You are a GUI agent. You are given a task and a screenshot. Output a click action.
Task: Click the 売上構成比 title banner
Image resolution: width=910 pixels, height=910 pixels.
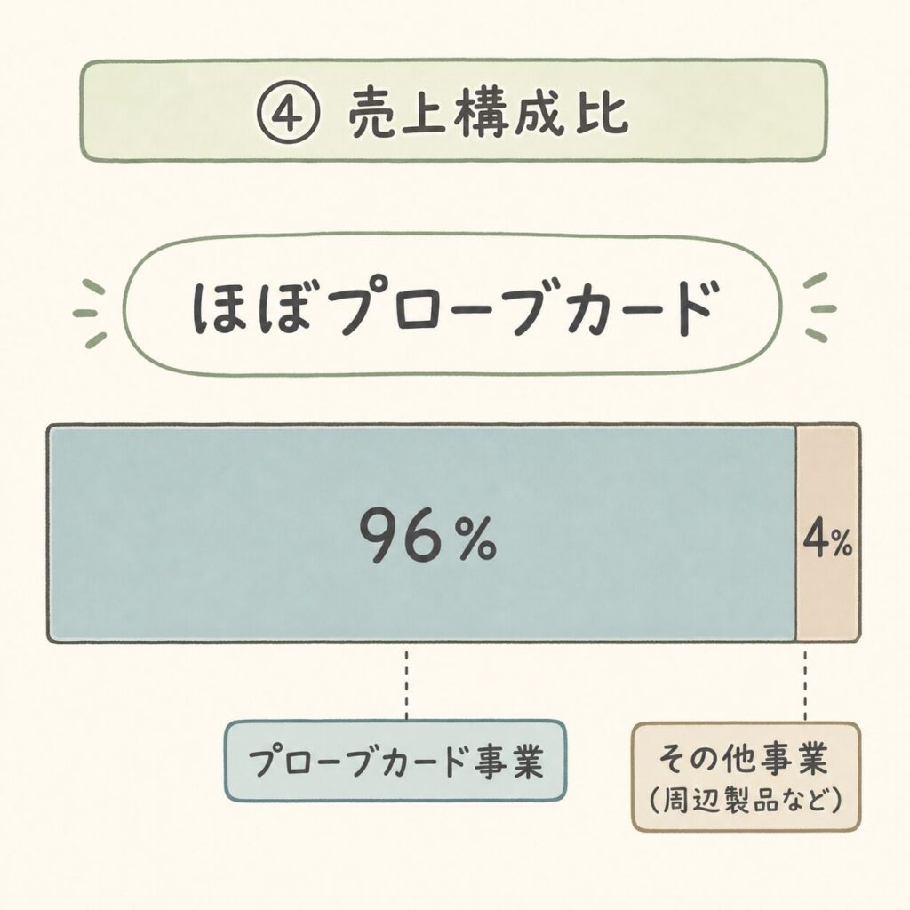pos(454,109)
